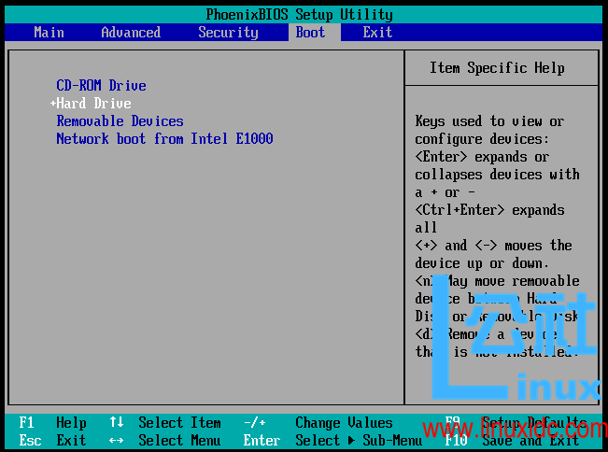Screen dimensions: 608x452
Task: Click the F10 Save and Exit hint
Action: coord(512,441)
